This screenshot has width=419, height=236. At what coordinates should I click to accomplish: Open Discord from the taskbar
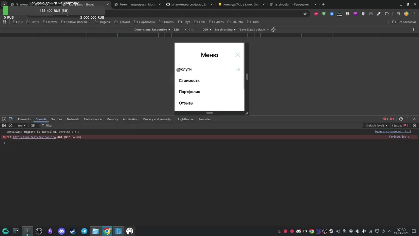[x=62, y=231]
